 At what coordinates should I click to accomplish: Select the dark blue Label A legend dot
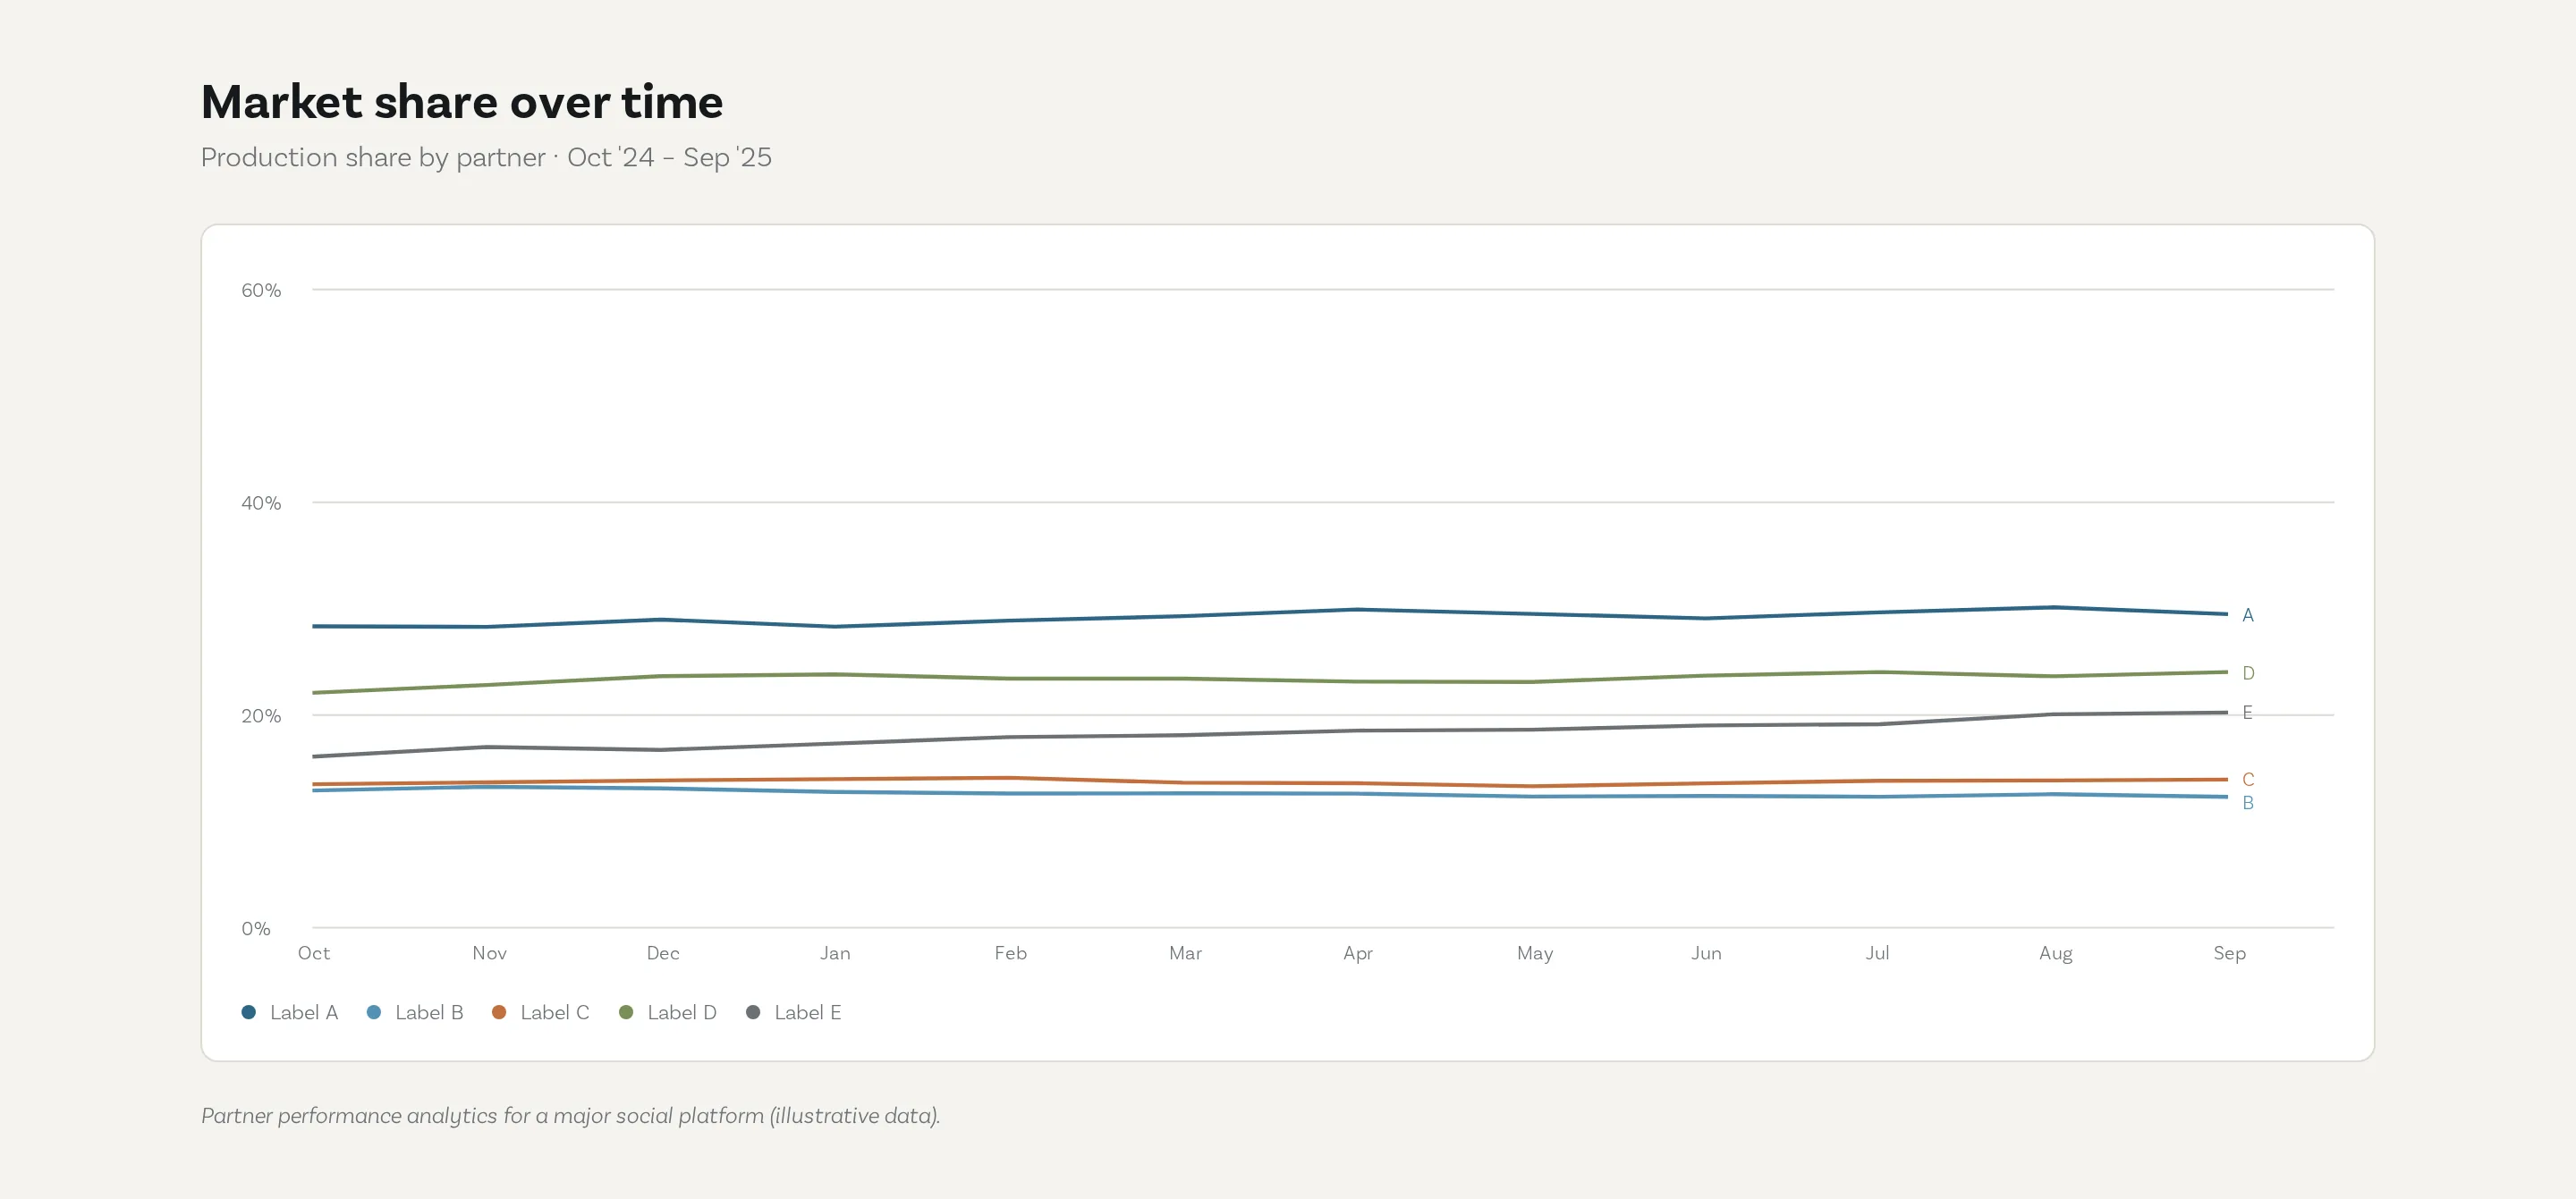point(249,1012)
